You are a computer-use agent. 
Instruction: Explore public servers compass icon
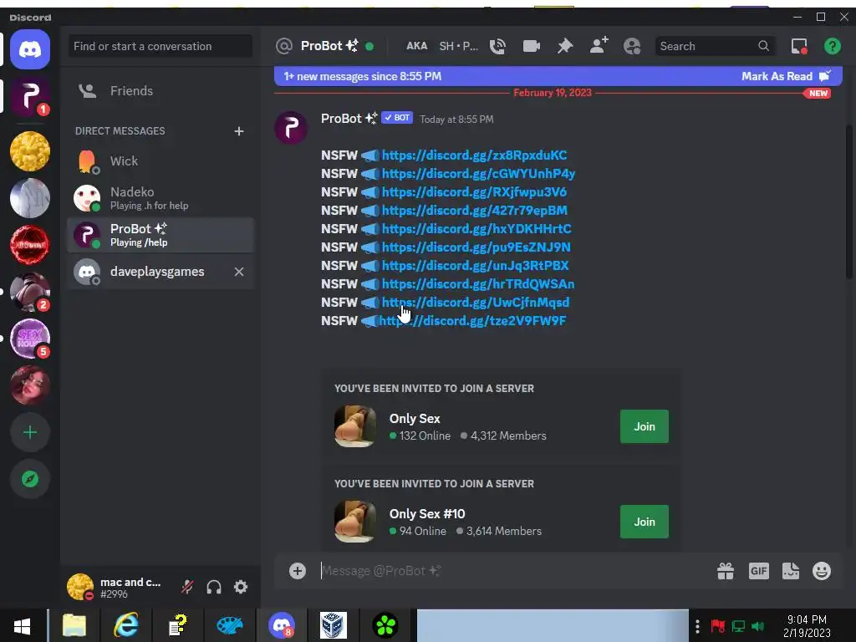pos(30,479)
